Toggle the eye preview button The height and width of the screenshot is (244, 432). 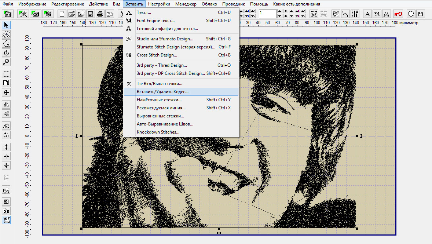click(6, 220)
